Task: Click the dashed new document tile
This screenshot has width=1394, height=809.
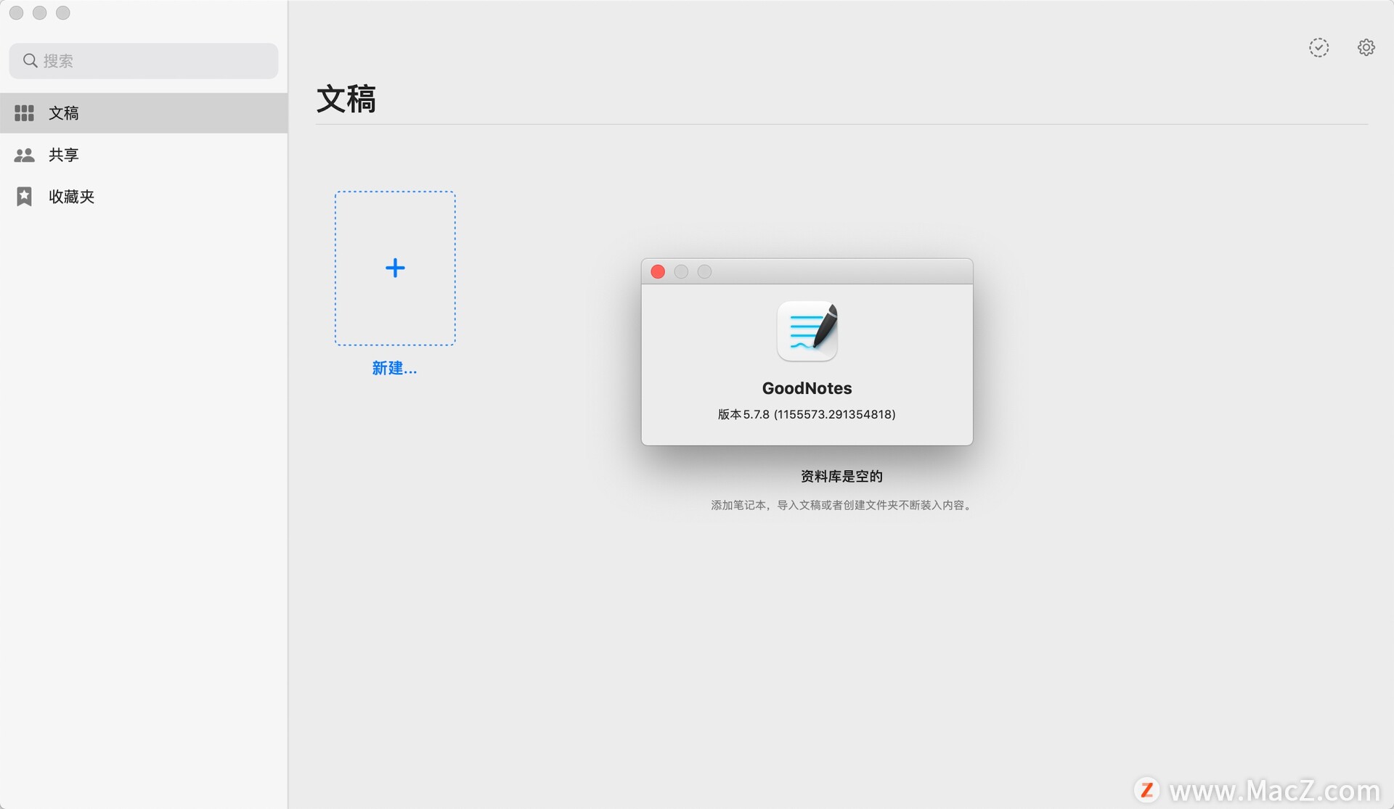Action: (395, 268)
